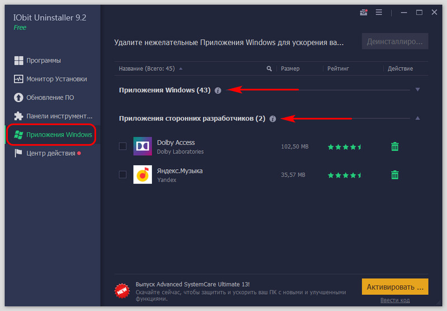Click the star rating for Яндекс.Музыка
The image size is (447, 311).
pos(344,175)
